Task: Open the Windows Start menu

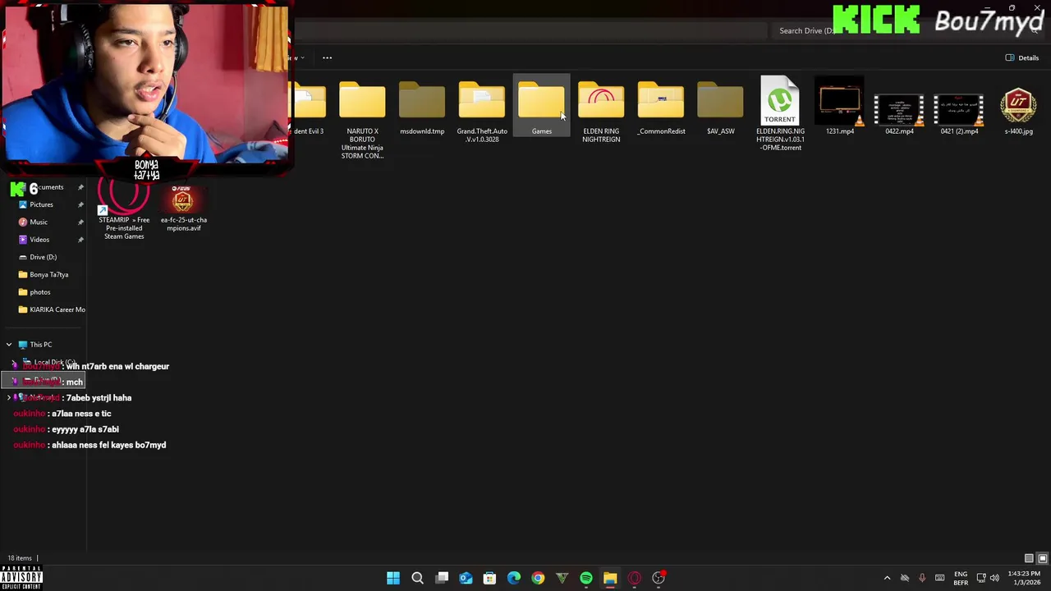Action: 393,578
